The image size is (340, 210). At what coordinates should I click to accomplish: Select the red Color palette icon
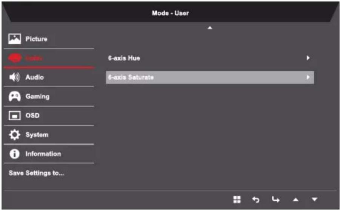click(x=15, y=58)
